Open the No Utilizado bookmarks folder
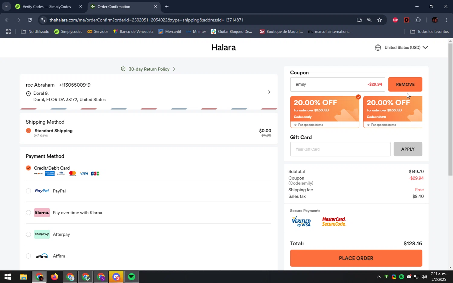Screen dimensions: 453x283 (x=35, y=31)
